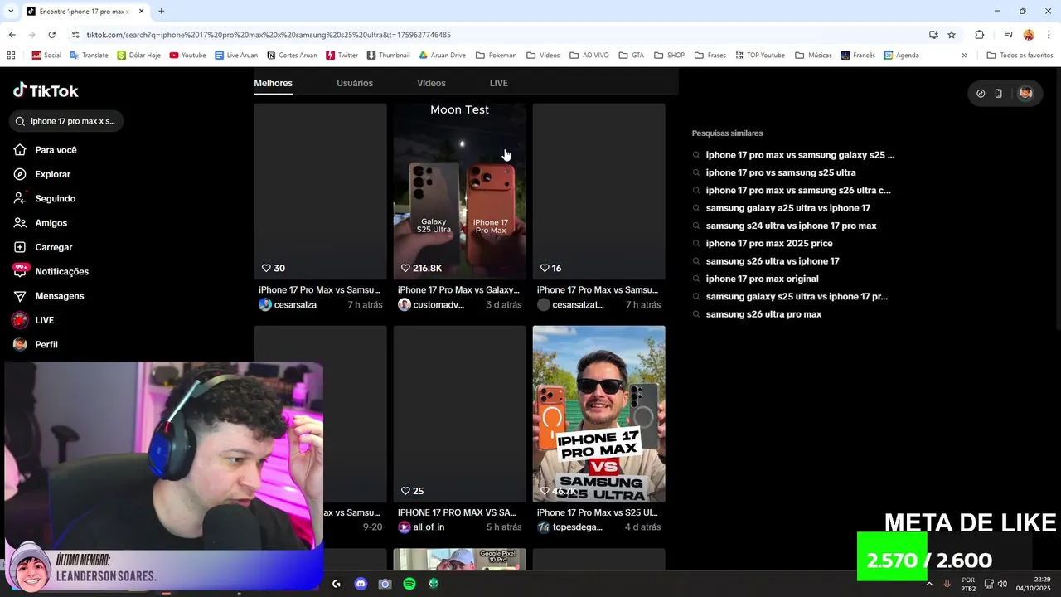Open the Para você home feed

[x=46, y=150]
